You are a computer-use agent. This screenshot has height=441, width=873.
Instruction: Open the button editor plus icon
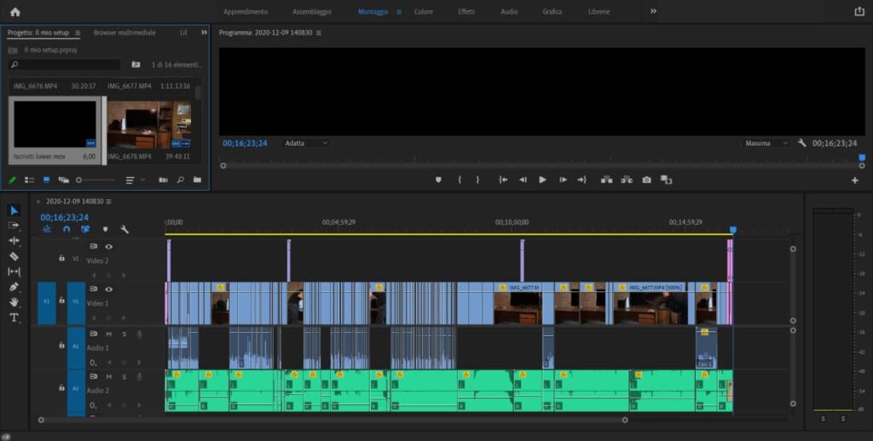[x=854, y=180]
